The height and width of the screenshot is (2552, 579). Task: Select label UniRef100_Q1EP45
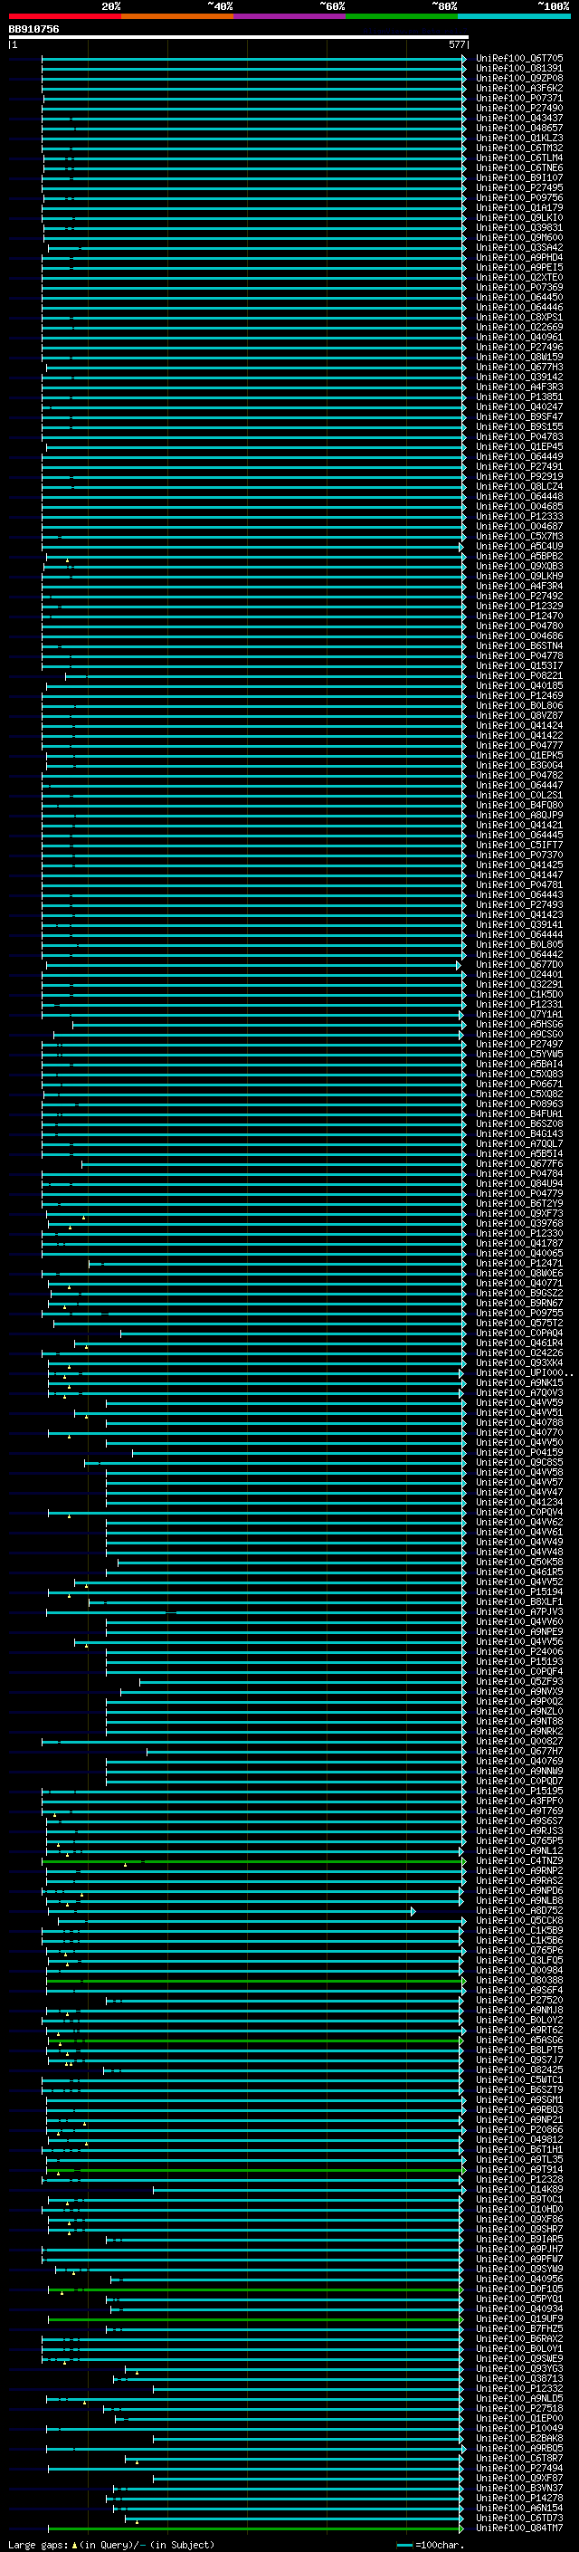click(x=519, y=447)
